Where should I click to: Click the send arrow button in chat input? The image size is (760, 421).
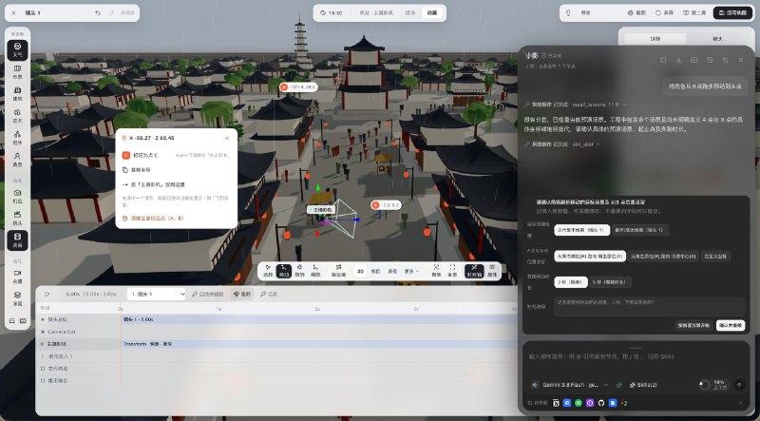[x=739, y=385]
